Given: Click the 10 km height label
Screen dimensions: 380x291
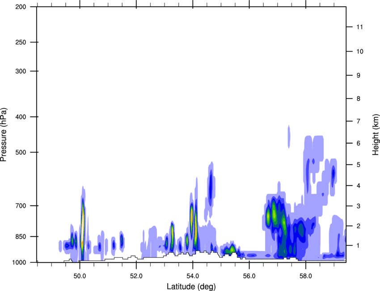Looking at the screenshot, I should click(x=360, y=51).
